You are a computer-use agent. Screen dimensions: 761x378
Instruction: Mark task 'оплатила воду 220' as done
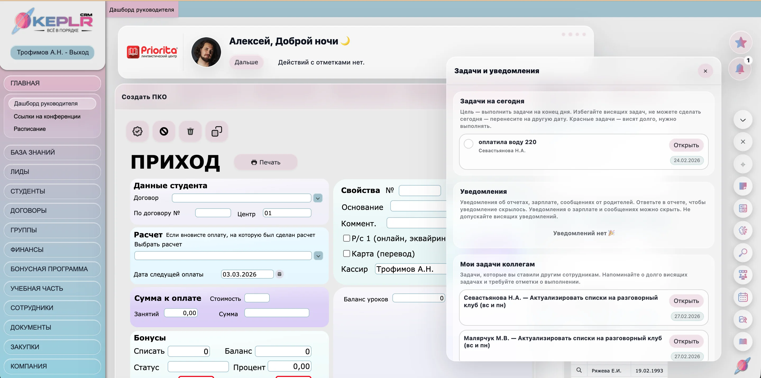pos(469,144)
